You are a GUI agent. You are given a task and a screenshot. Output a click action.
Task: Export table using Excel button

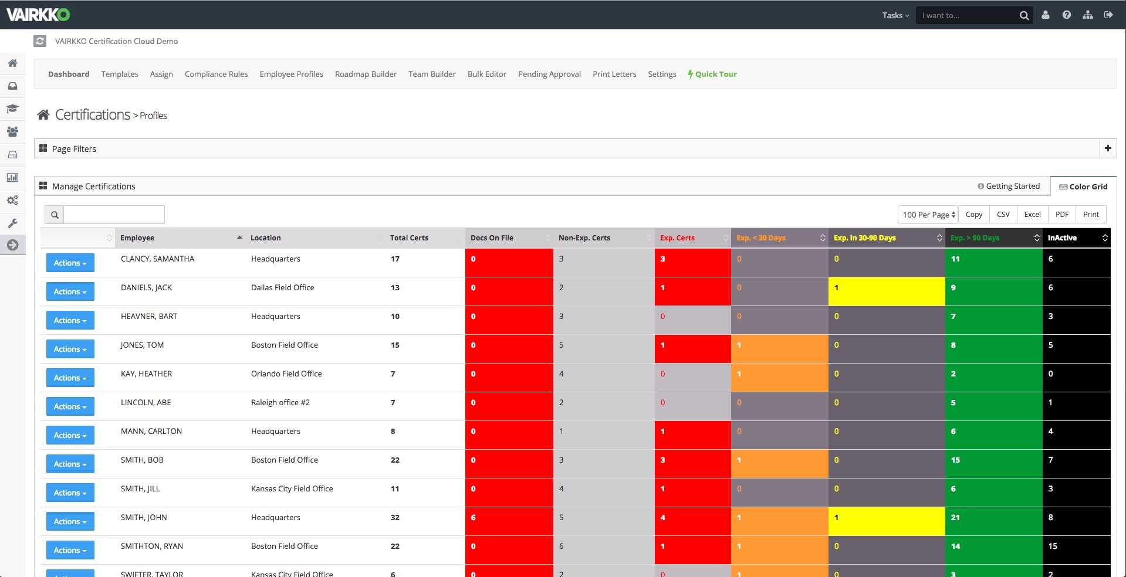click(x=1032, y=215)
